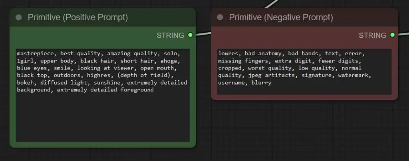Select the Primitive (Positive Prompt) title bar

click(100, 17)
